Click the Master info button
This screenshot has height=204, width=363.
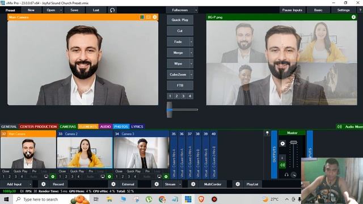pyautogui.click(x=282, y=158)
